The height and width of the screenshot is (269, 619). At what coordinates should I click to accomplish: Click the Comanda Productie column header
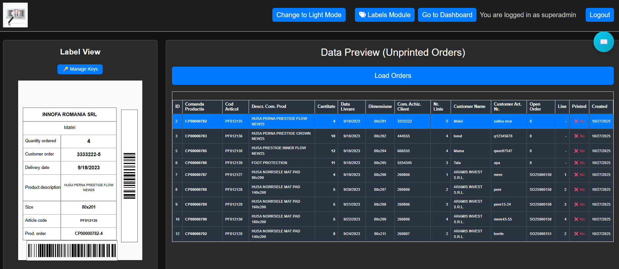[x=194, y=107]
